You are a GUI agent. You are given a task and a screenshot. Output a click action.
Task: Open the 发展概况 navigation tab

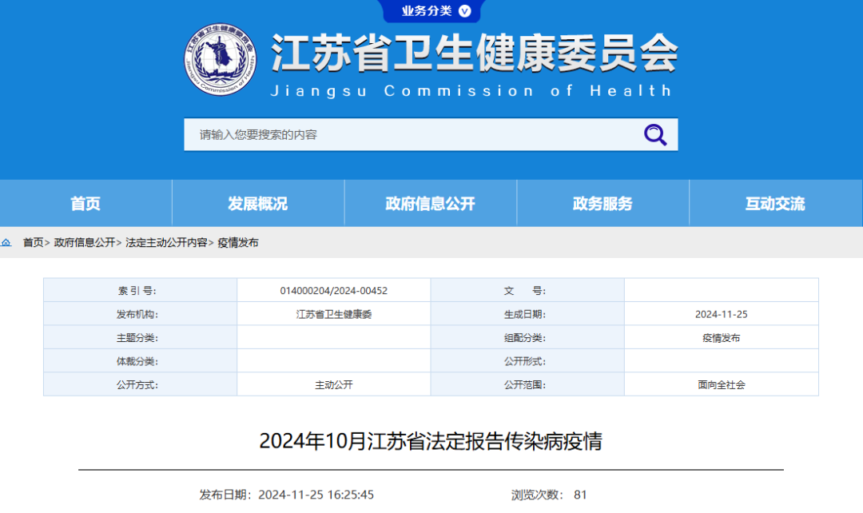(258, 203)
